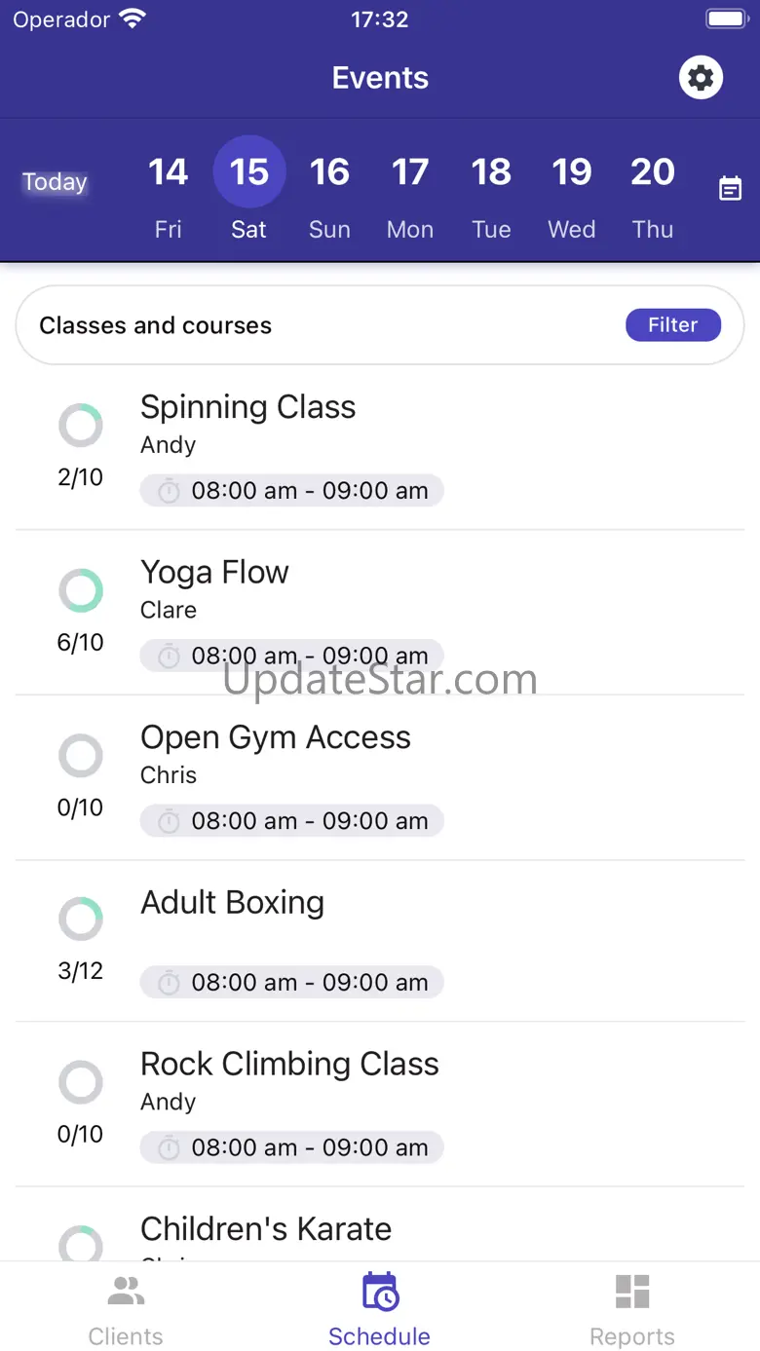The image size is (760, 1351).
Task: Open settings with the gear icon
Action: pos(701,78)
